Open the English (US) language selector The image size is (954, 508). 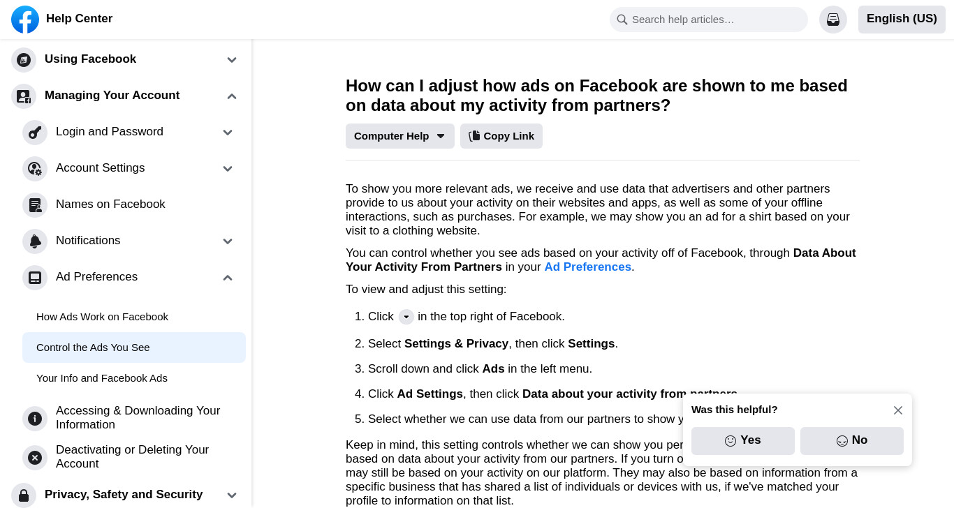(x=902, y=20)
